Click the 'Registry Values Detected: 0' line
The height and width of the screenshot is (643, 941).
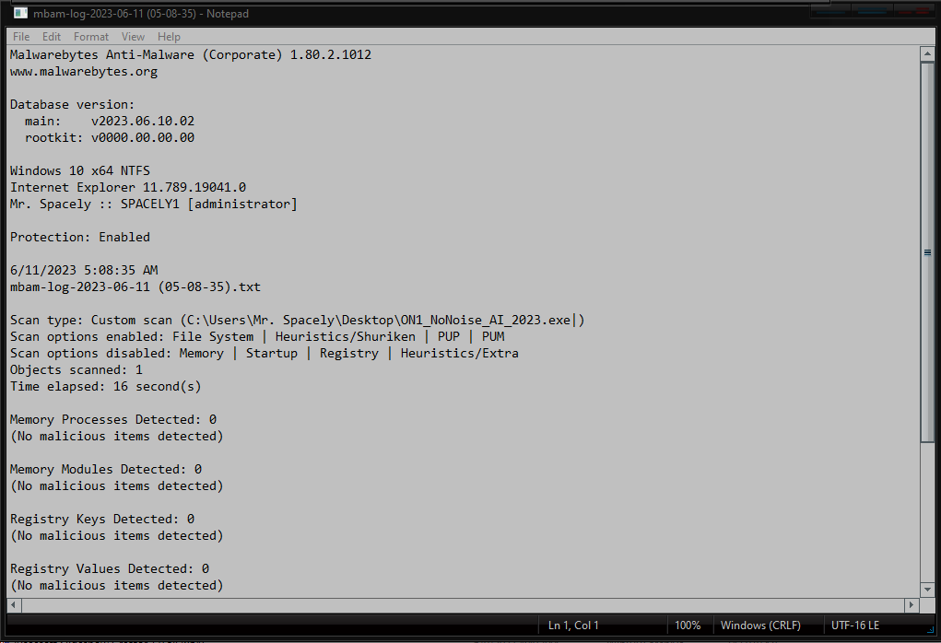click(110, 568)
